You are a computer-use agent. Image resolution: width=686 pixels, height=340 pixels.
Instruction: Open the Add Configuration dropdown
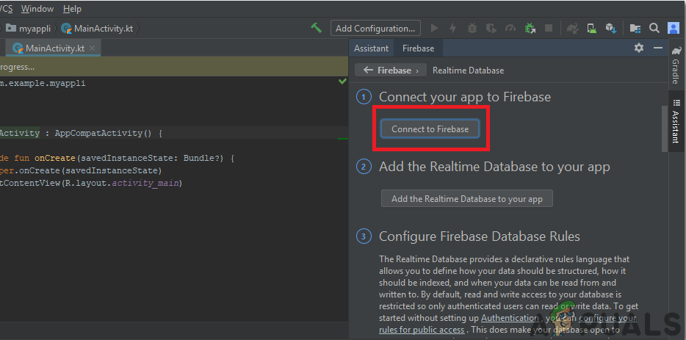tap(375, 28)
